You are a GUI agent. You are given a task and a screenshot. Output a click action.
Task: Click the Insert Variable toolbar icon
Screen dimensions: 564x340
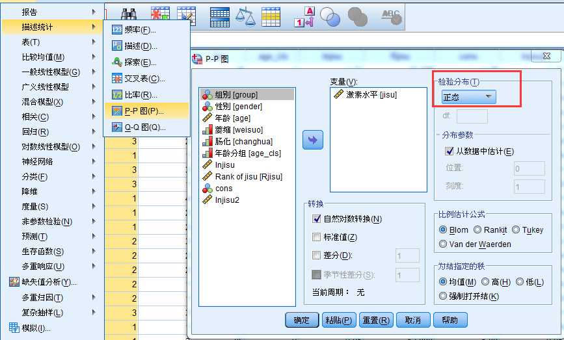186,15
